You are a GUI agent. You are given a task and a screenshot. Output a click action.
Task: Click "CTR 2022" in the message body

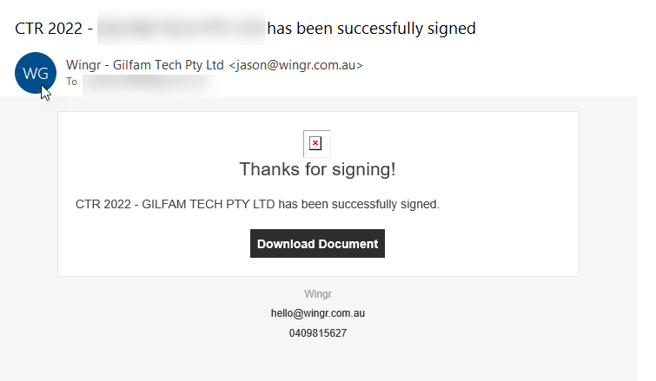[103, 206]
